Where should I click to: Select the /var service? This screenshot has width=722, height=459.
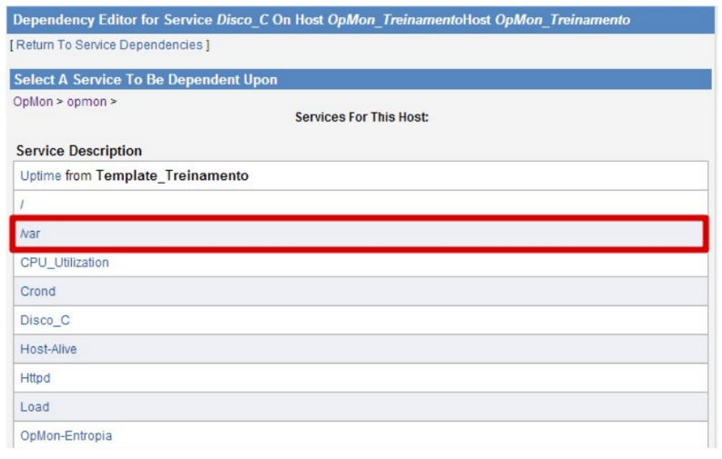[x=31, y=234]
